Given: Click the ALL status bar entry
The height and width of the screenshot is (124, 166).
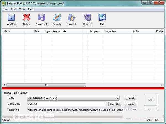Looking at the screenshot, I should [x=150, y=120].
